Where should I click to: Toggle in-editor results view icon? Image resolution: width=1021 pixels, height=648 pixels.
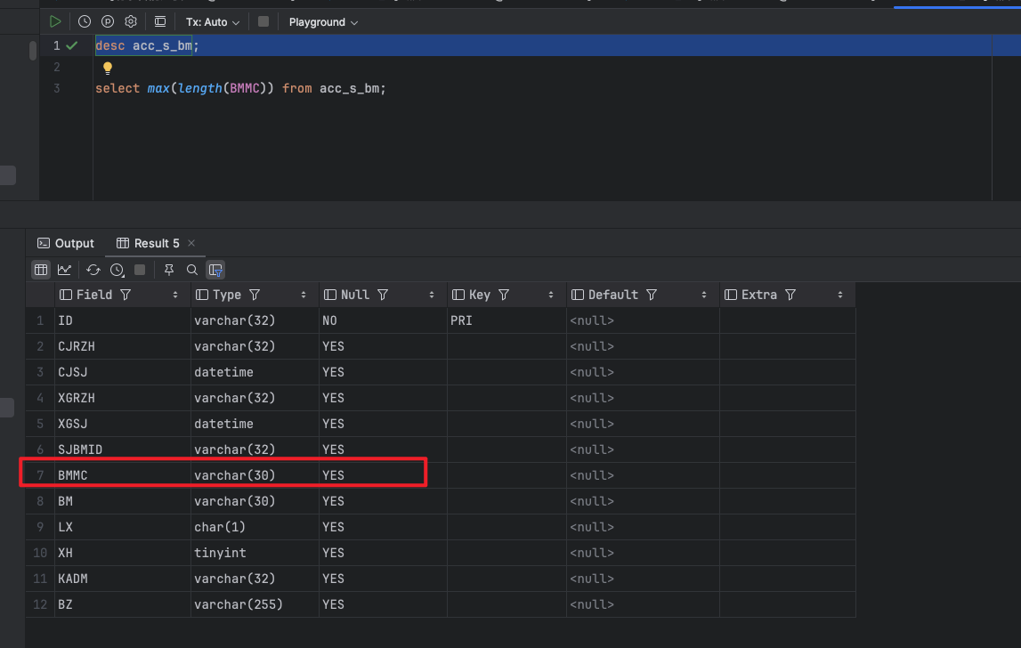pyautogui.click(x=160, y=21)
